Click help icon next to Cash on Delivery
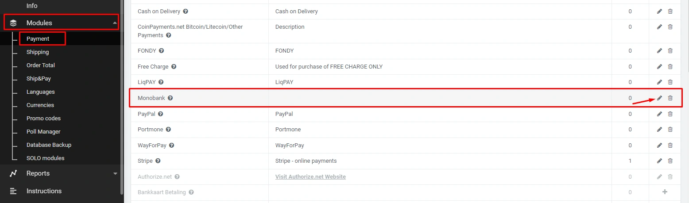 point(186,11)
